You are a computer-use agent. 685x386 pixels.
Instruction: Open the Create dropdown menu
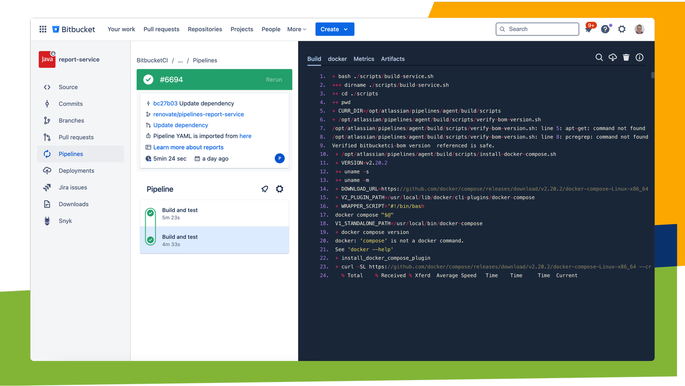coord(335,29)
